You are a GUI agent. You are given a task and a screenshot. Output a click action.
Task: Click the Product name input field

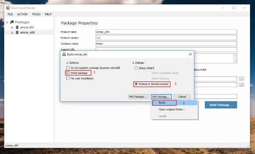point(166,32)
